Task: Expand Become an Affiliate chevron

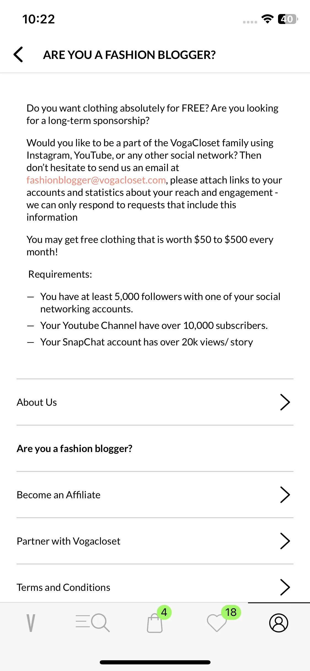Action: point(285,495)
